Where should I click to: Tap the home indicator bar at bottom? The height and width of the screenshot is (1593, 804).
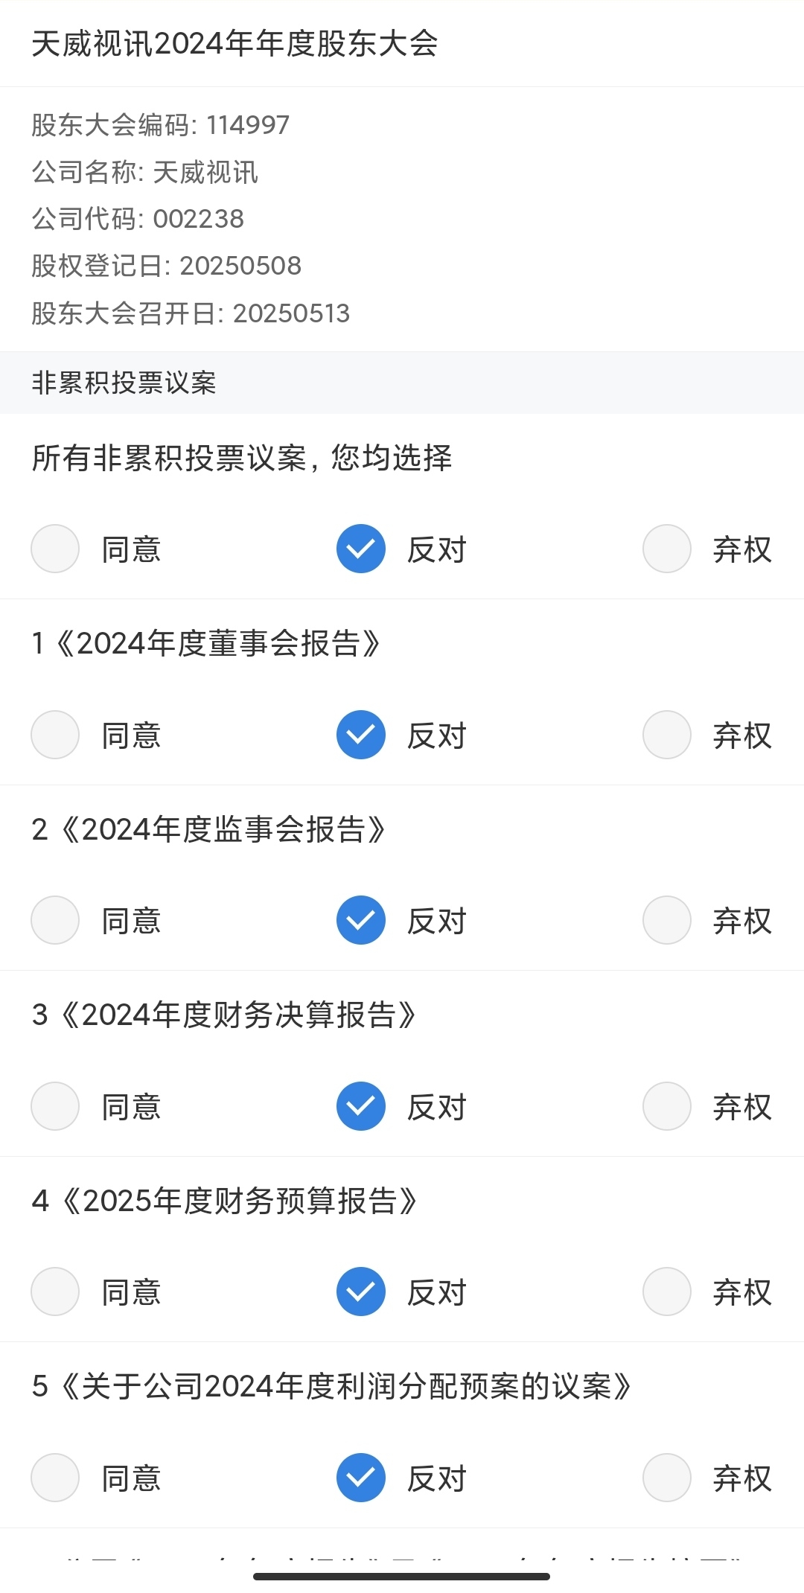(x=402, y=1576)
